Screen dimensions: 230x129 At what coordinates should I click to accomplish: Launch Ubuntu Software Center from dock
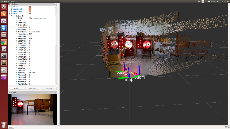(x=4, y=14)
